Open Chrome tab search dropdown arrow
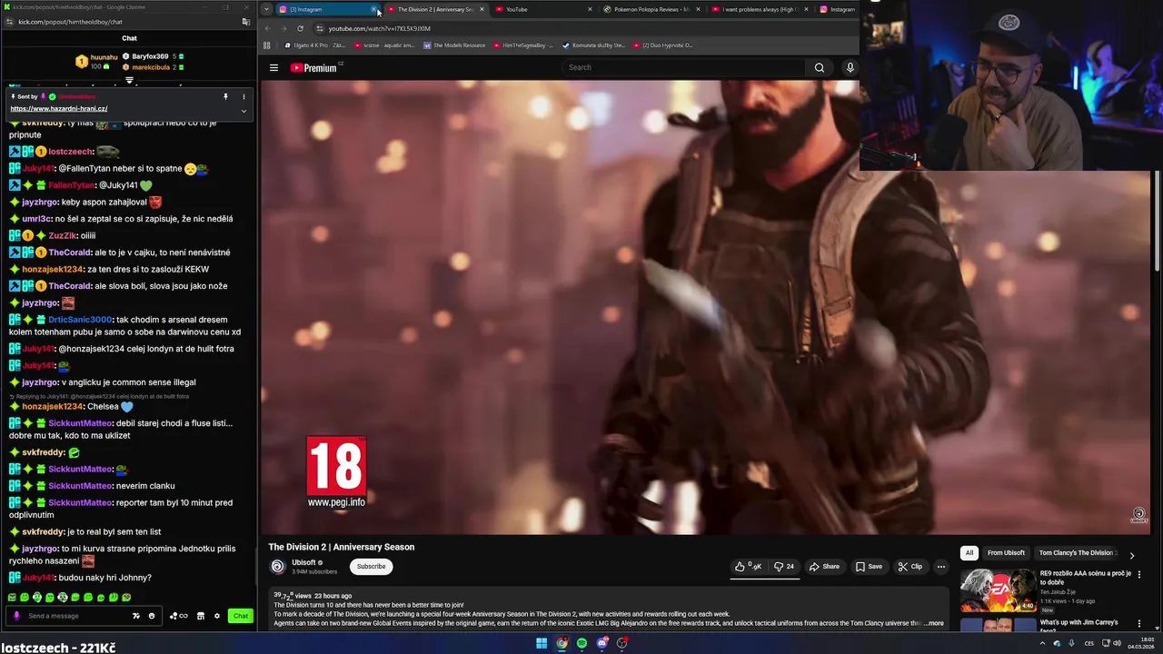Image resolution: width=1163 pixels, height=654 pixels. pyautogui.click(x=266, y=9)
